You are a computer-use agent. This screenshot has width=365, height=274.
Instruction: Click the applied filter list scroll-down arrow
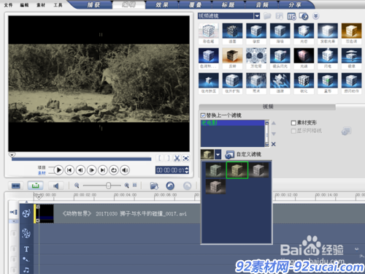[267, 145]
